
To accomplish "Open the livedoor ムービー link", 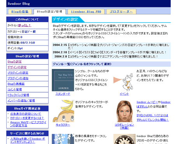I will 147,102.
